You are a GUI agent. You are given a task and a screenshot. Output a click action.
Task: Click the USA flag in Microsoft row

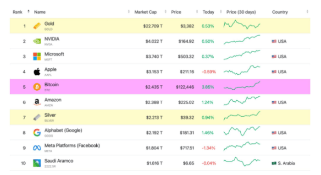click(274, 56)
